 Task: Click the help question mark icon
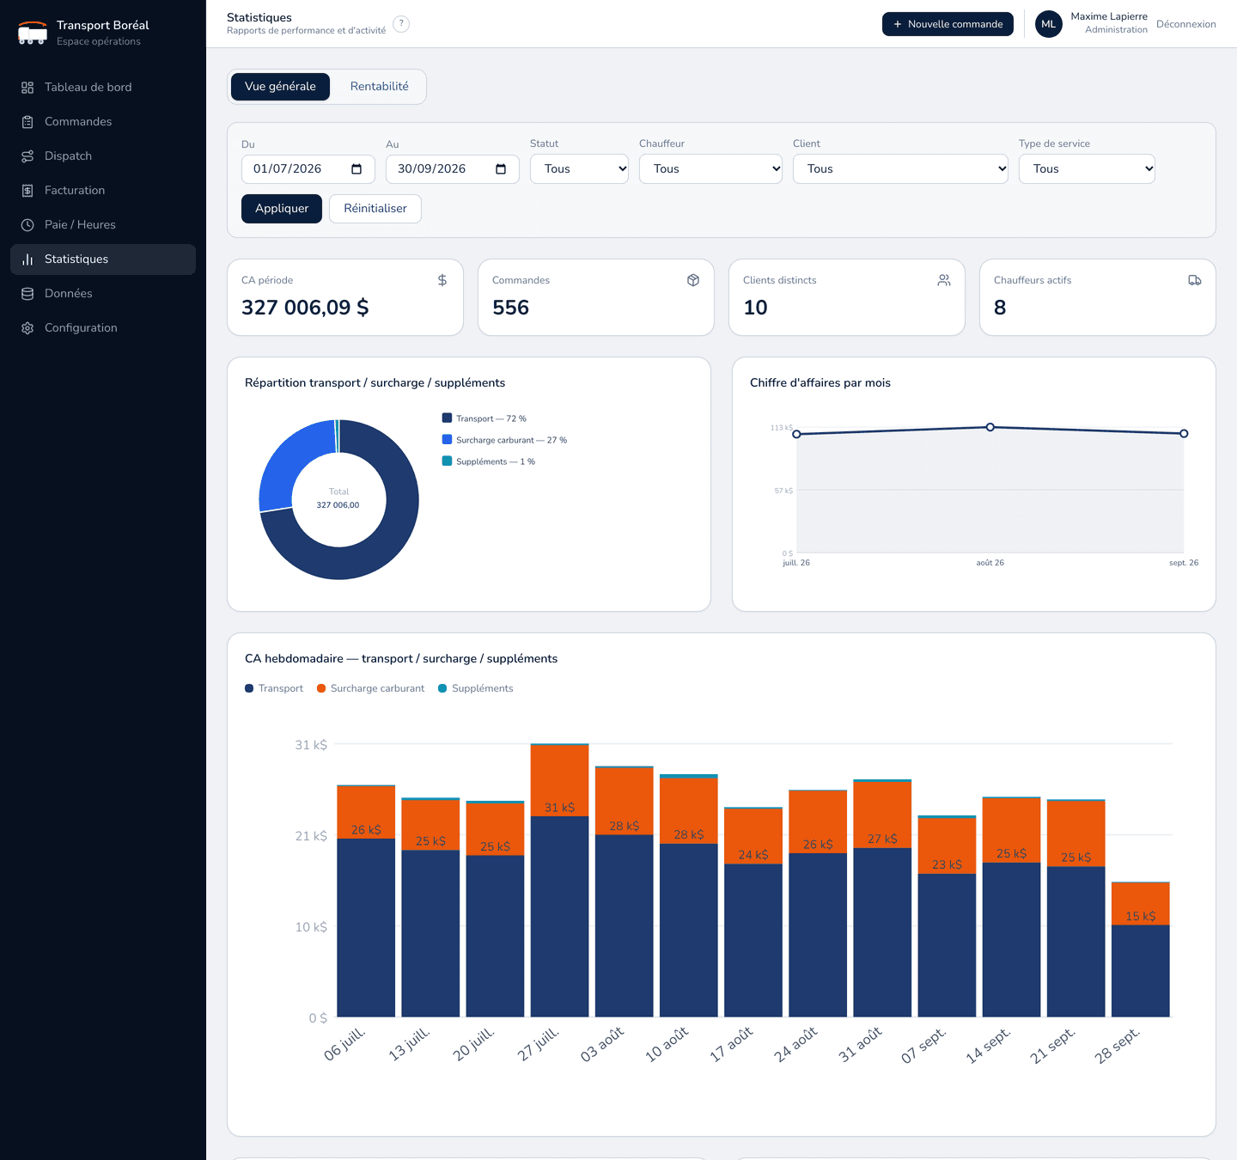[401, 24]
